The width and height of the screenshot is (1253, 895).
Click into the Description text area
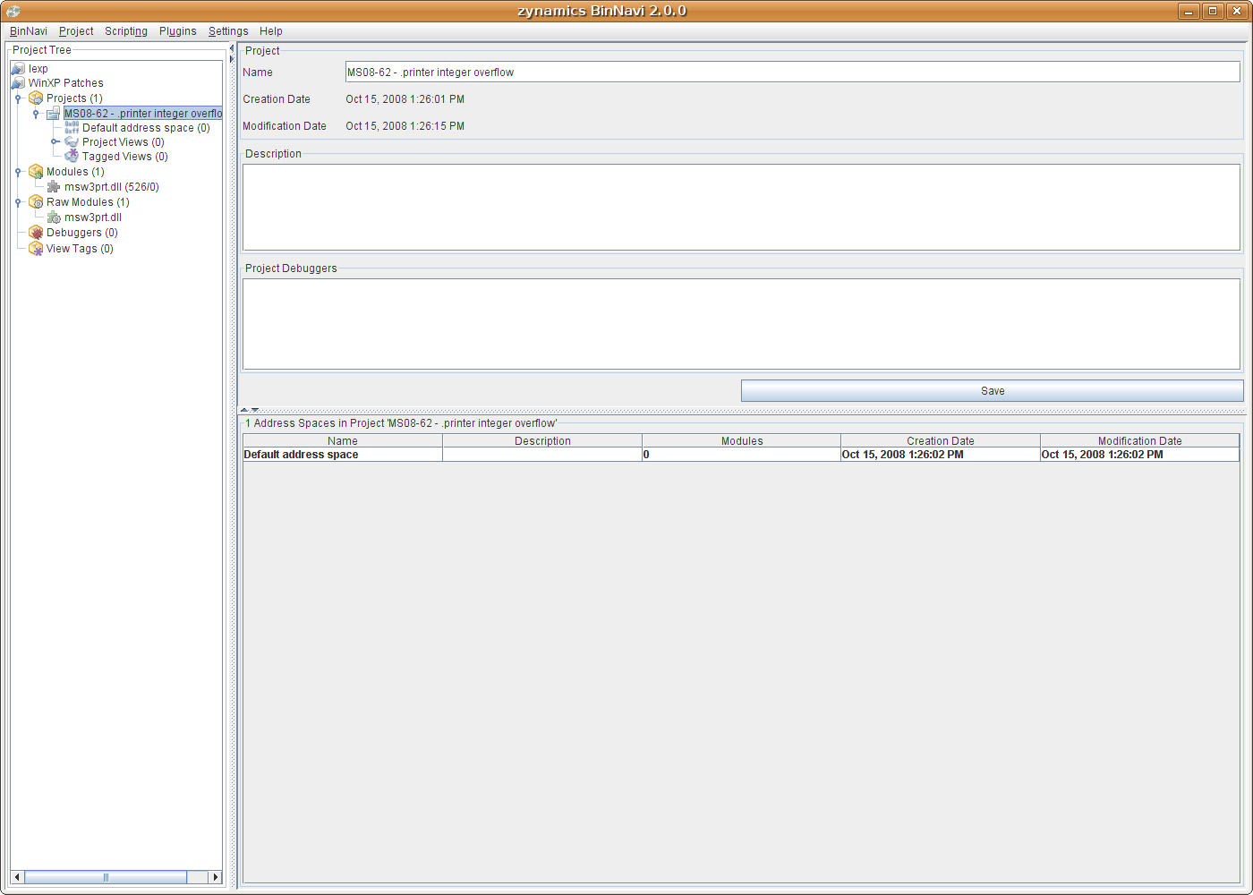[x=741, y=207]
